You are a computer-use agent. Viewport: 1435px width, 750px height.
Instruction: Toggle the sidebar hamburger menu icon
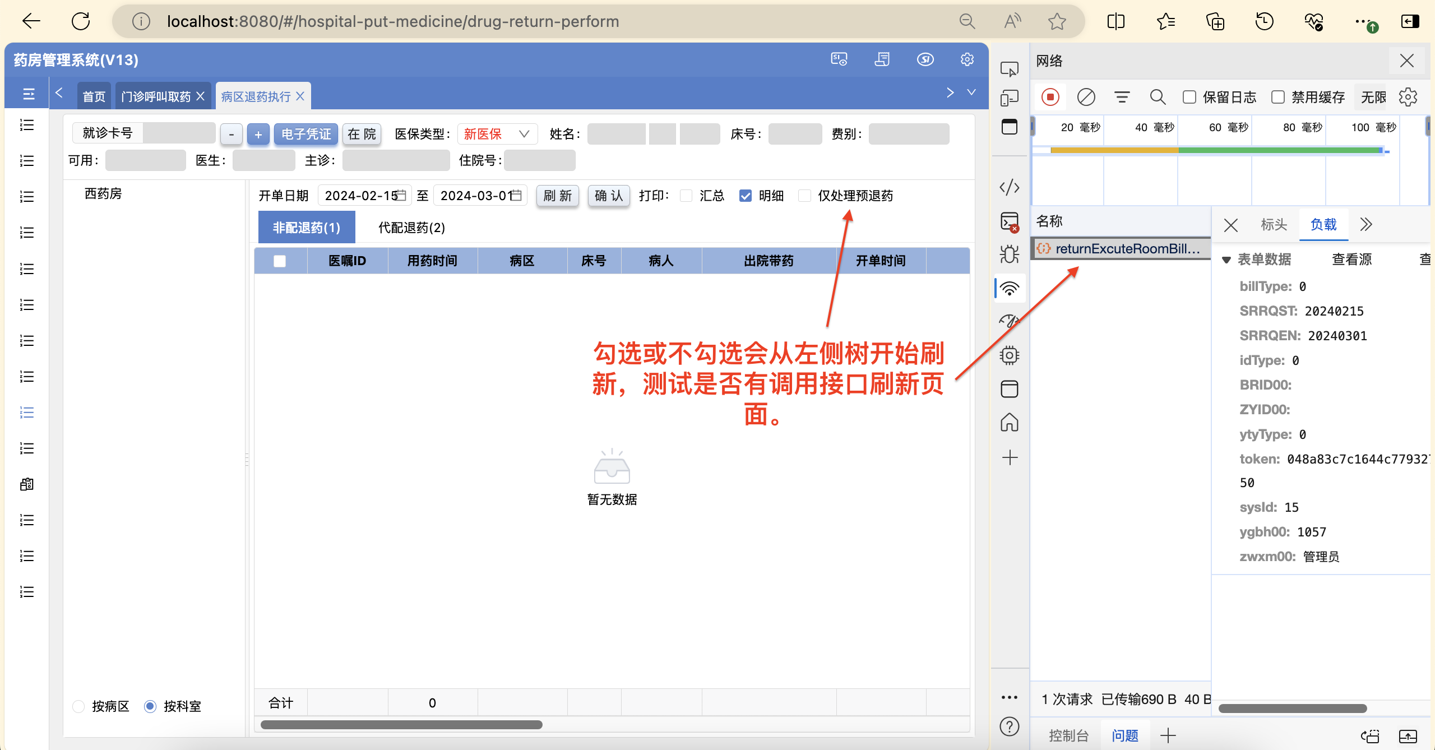tap(29, 94)
